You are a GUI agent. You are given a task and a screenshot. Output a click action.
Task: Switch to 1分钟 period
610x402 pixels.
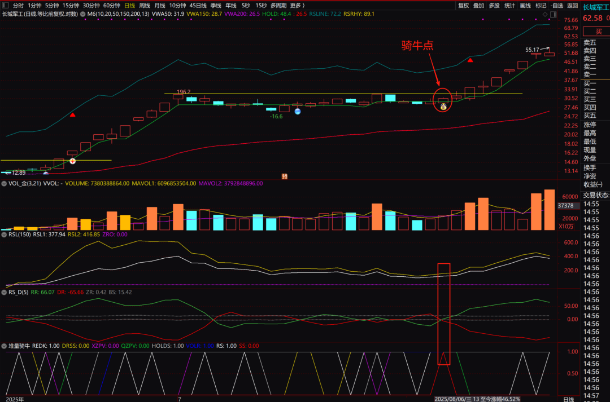pos(34,6)
